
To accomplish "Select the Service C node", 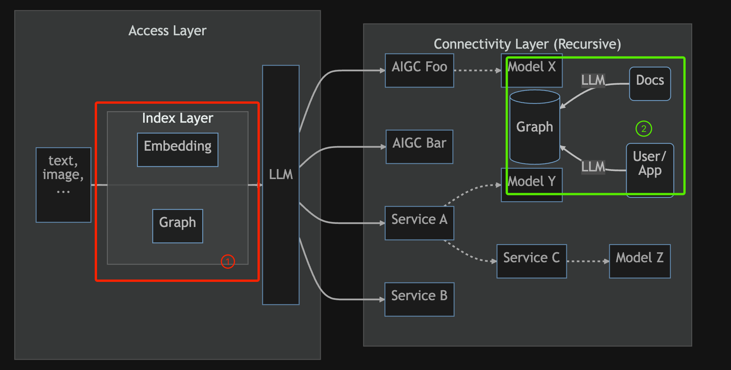I will point(531,261).
